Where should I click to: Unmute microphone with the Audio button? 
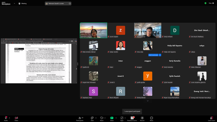[6, 119]
